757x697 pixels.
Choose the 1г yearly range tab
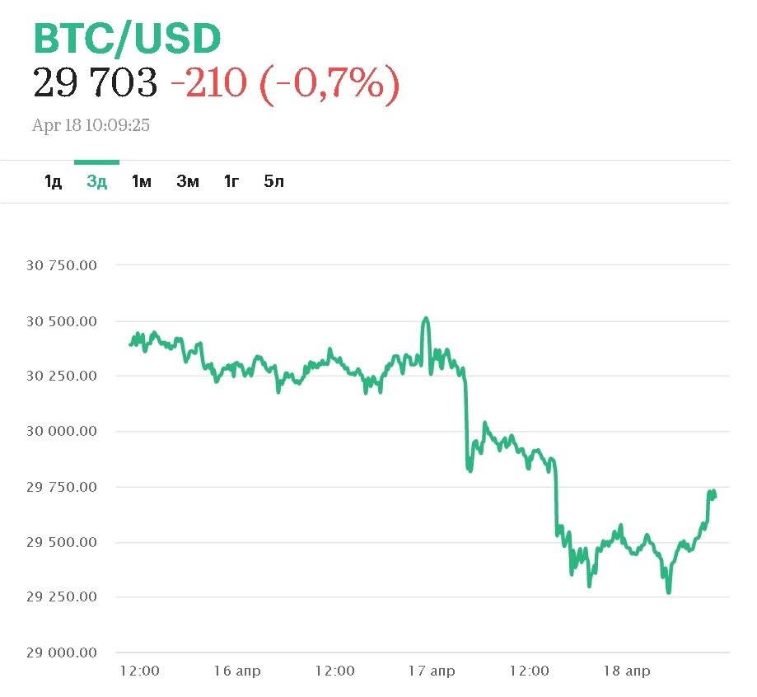231,181
